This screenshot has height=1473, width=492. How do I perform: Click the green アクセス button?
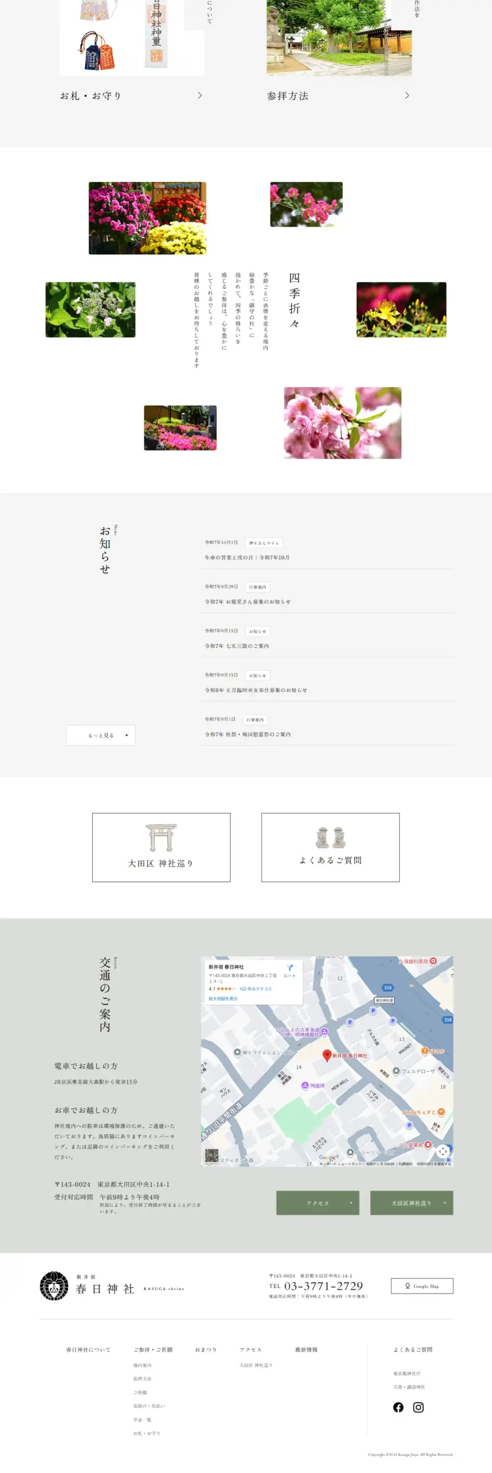(x=318, y=1203)
